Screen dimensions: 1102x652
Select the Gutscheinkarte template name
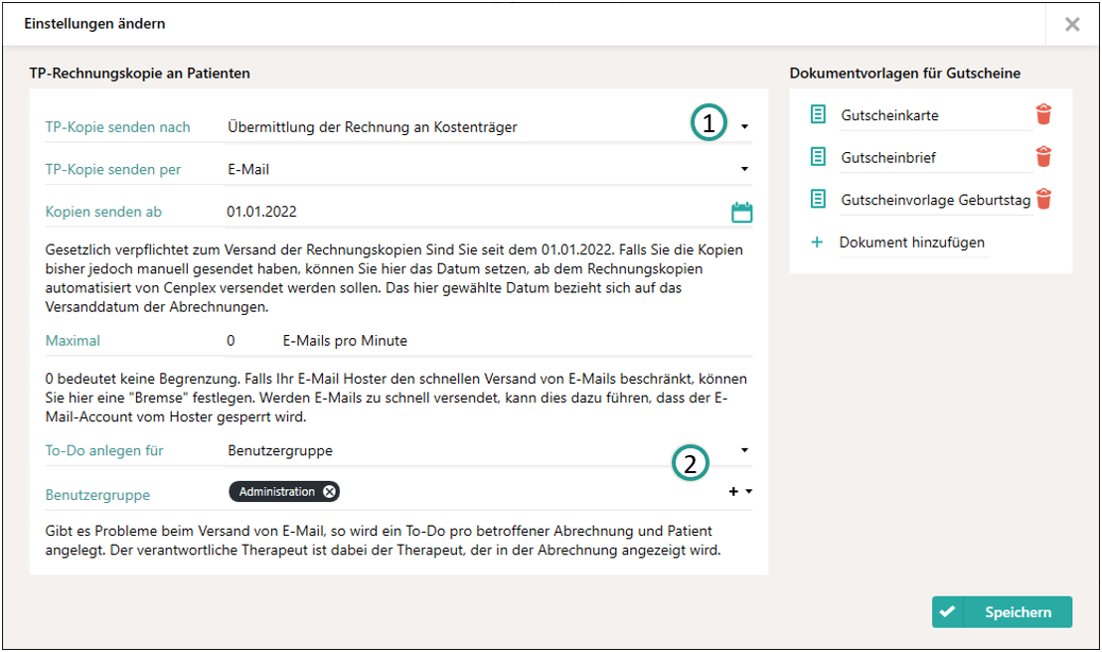(x=889, y=115)
